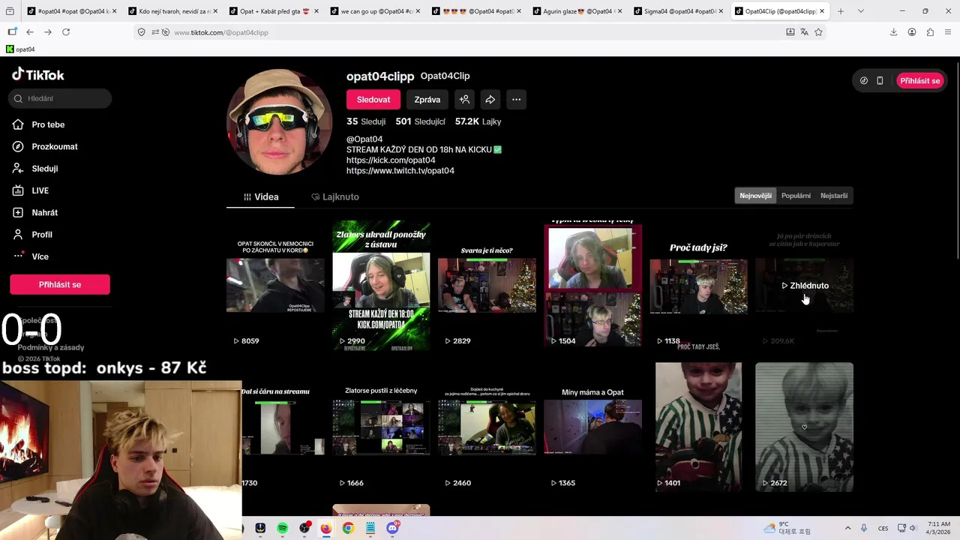Open Discord from taskbar
This screenshot has width=960, height=540.
click(392, 528)
